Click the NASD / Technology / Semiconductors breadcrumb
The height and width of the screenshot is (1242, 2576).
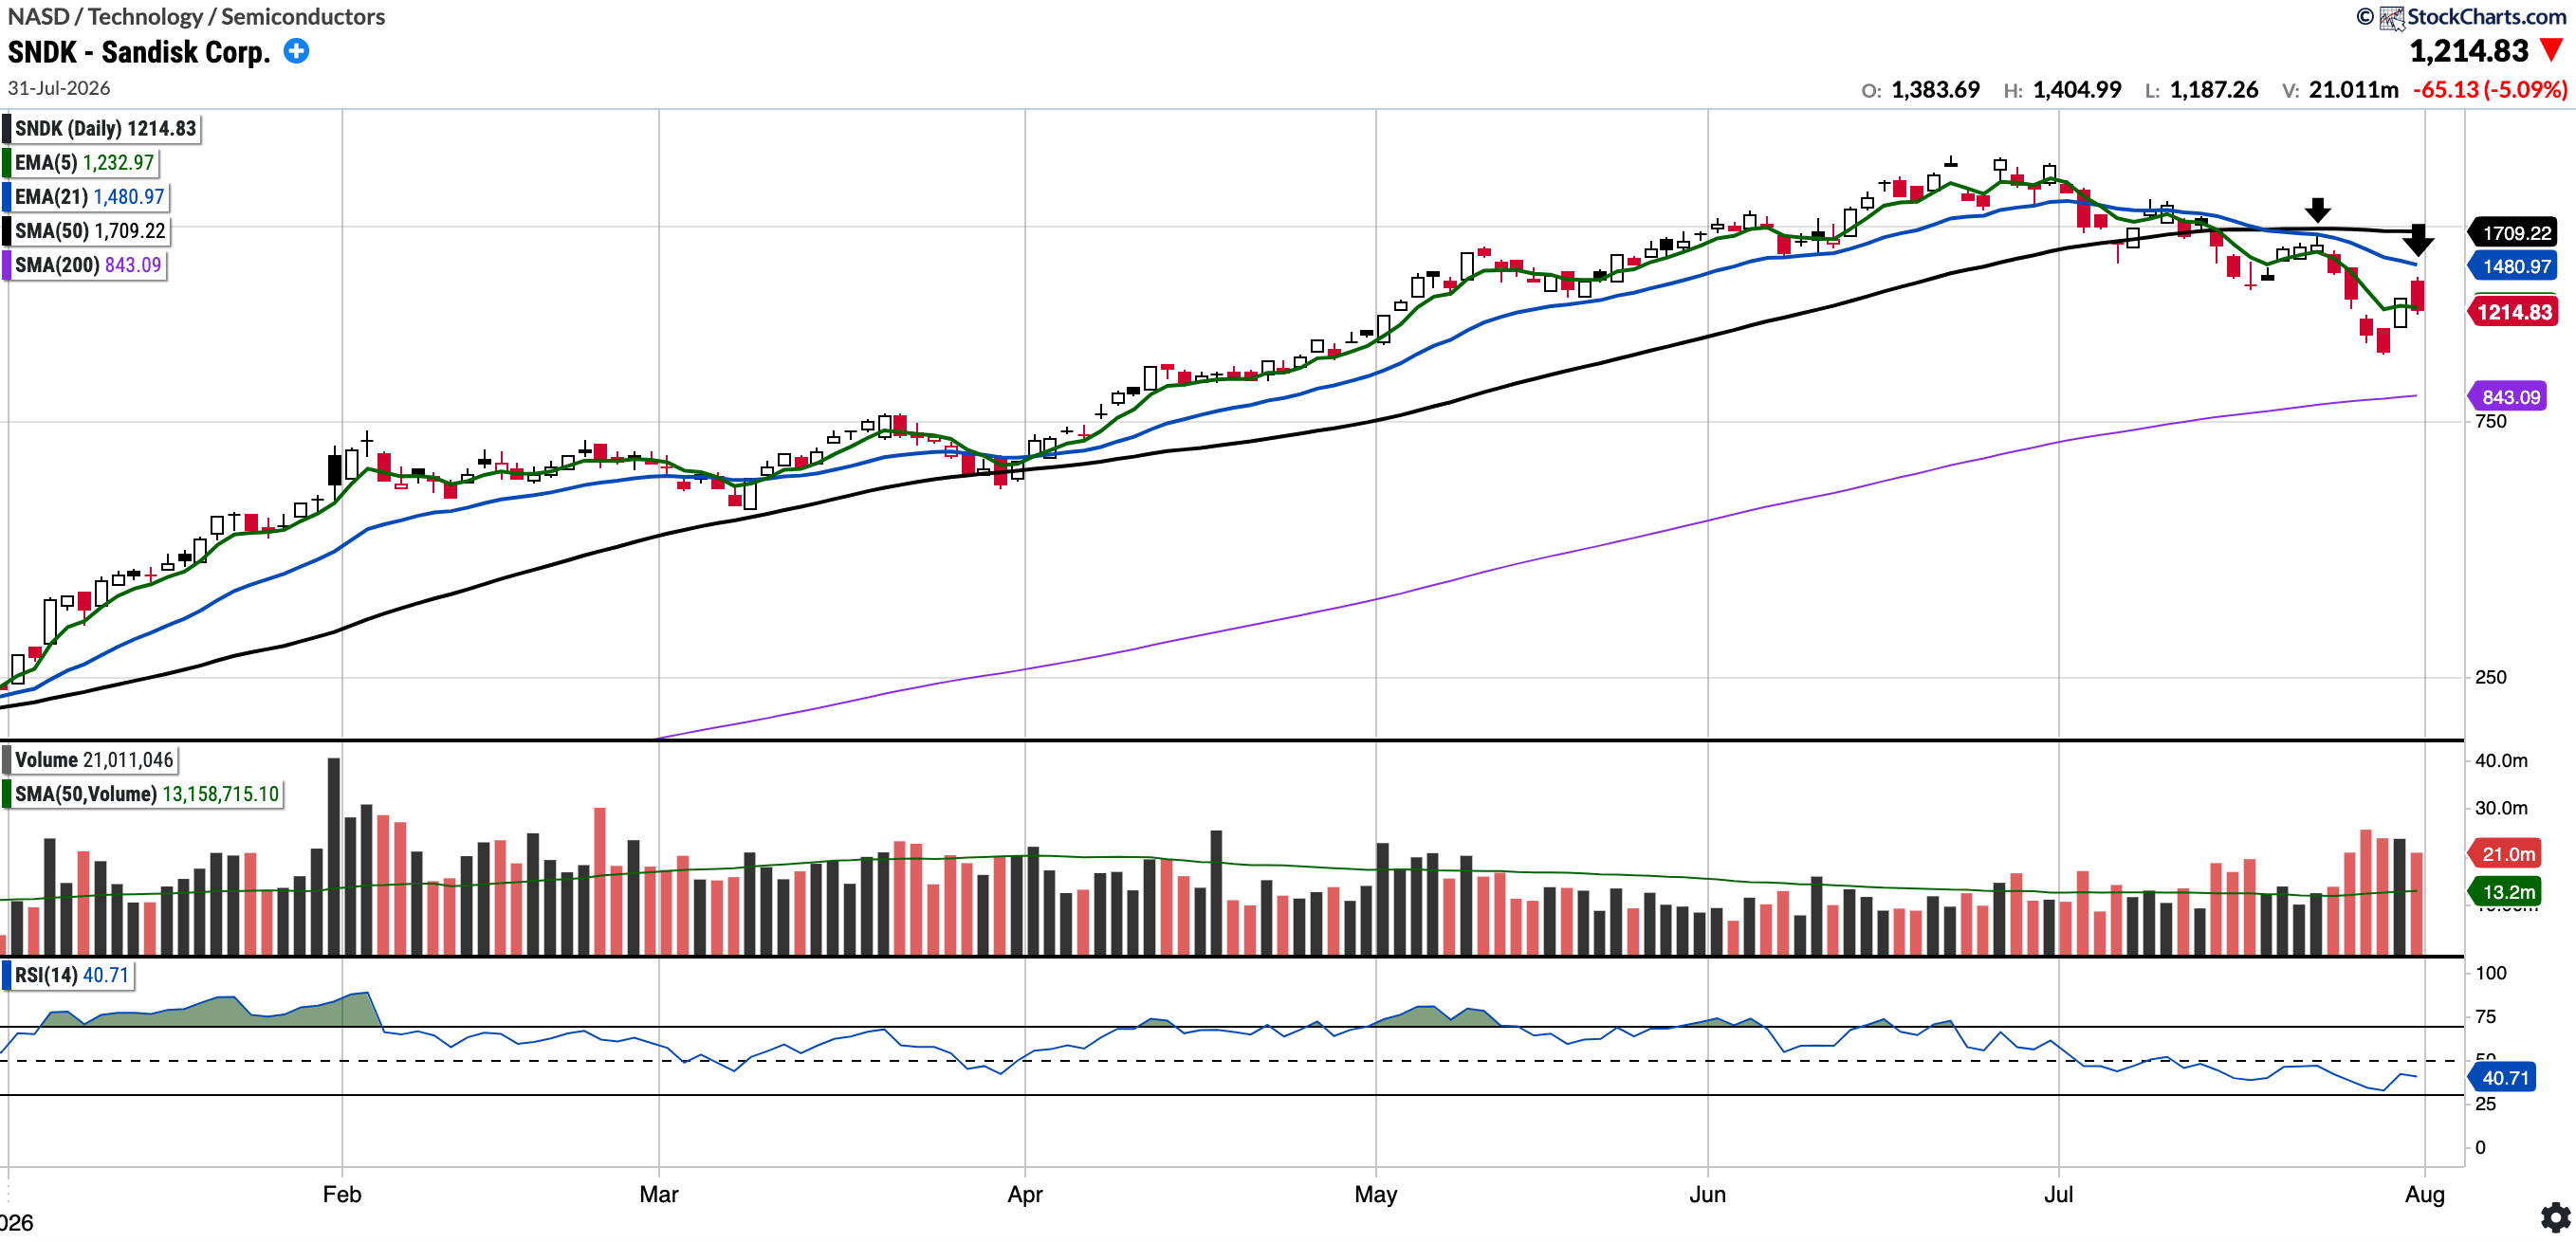196,16
